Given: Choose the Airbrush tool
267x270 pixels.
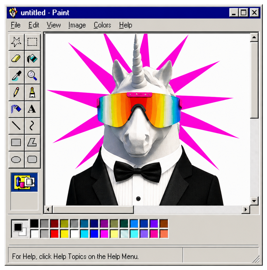Looking at the screenshot, I should click(x=16, y=109).
